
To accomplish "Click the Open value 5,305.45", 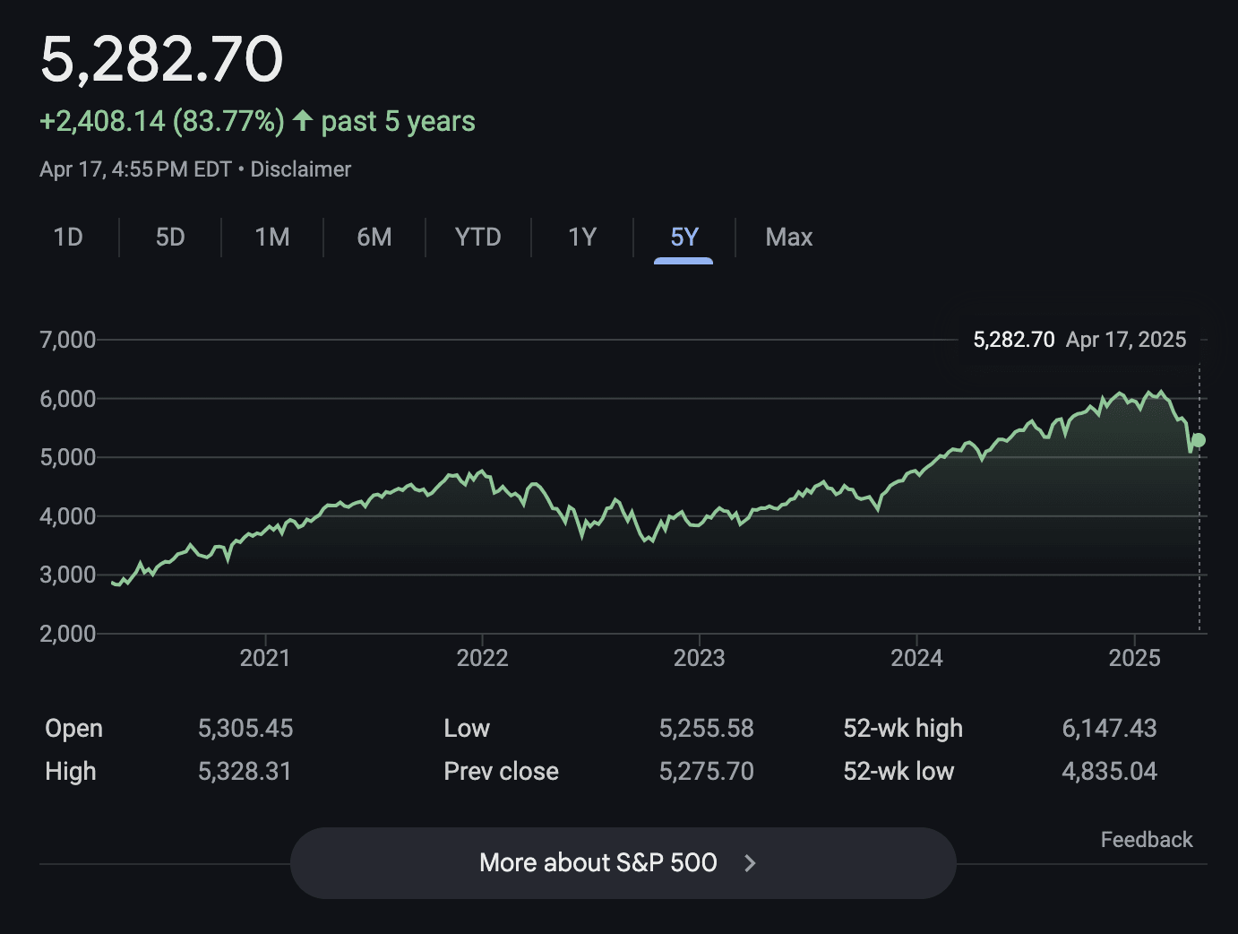I will click(x=245, y=729).
